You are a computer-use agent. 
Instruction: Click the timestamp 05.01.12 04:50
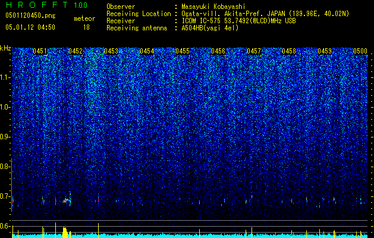click(30, 27)
